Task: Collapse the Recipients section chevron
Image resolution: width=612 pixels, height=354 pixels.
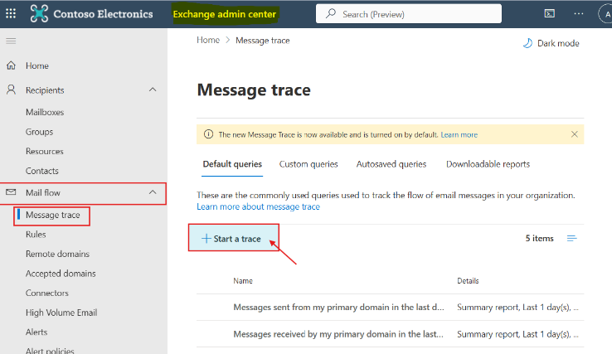Action: pos(153,90)
